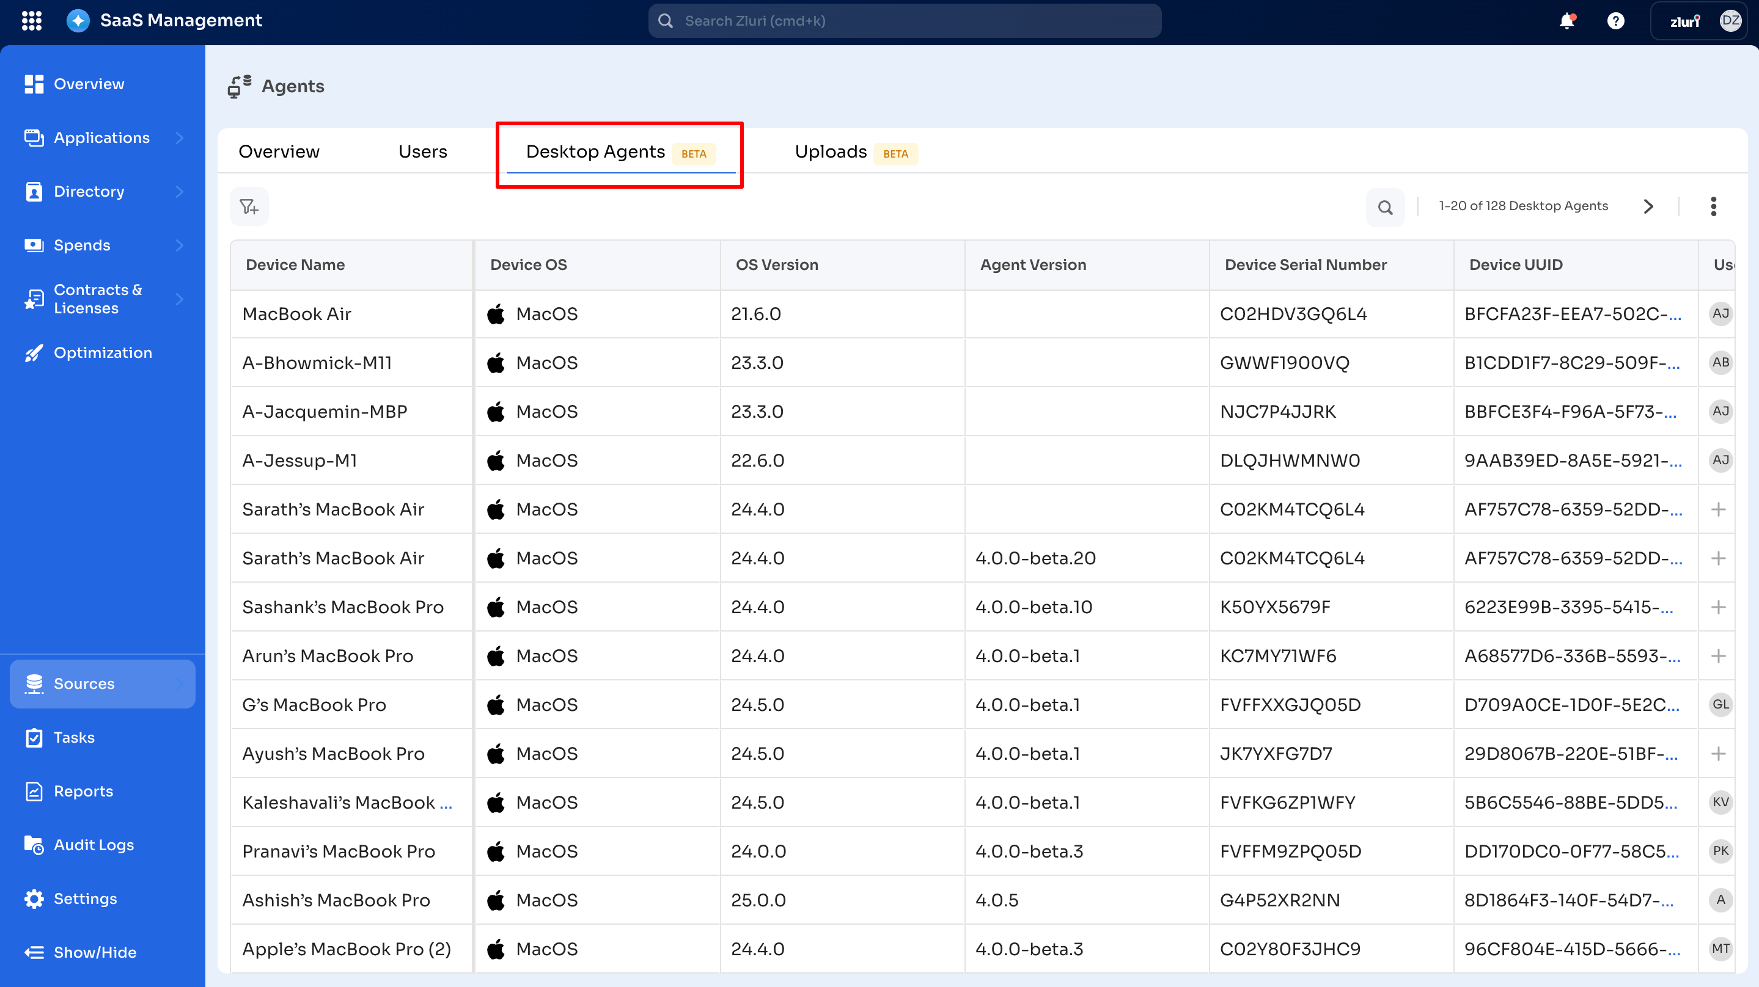Expand the Spends sidebar section
Screen dimensions: 1759x987
(179, 245)
